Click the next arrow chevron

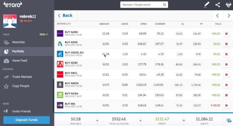tap(229, 15)
